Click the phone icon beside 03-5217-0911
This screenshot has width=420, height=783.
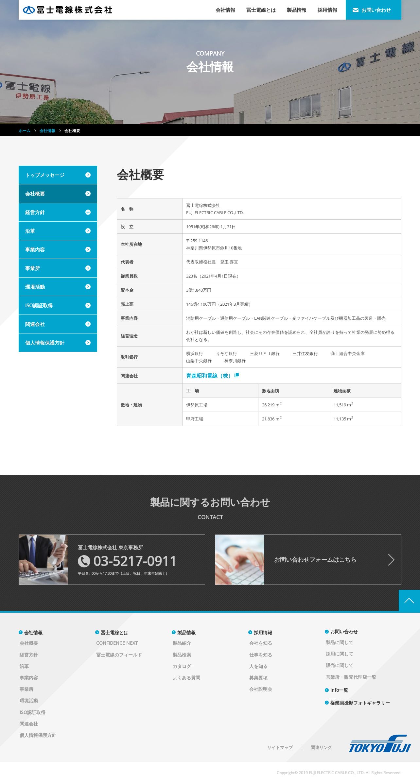pos(84,561)
